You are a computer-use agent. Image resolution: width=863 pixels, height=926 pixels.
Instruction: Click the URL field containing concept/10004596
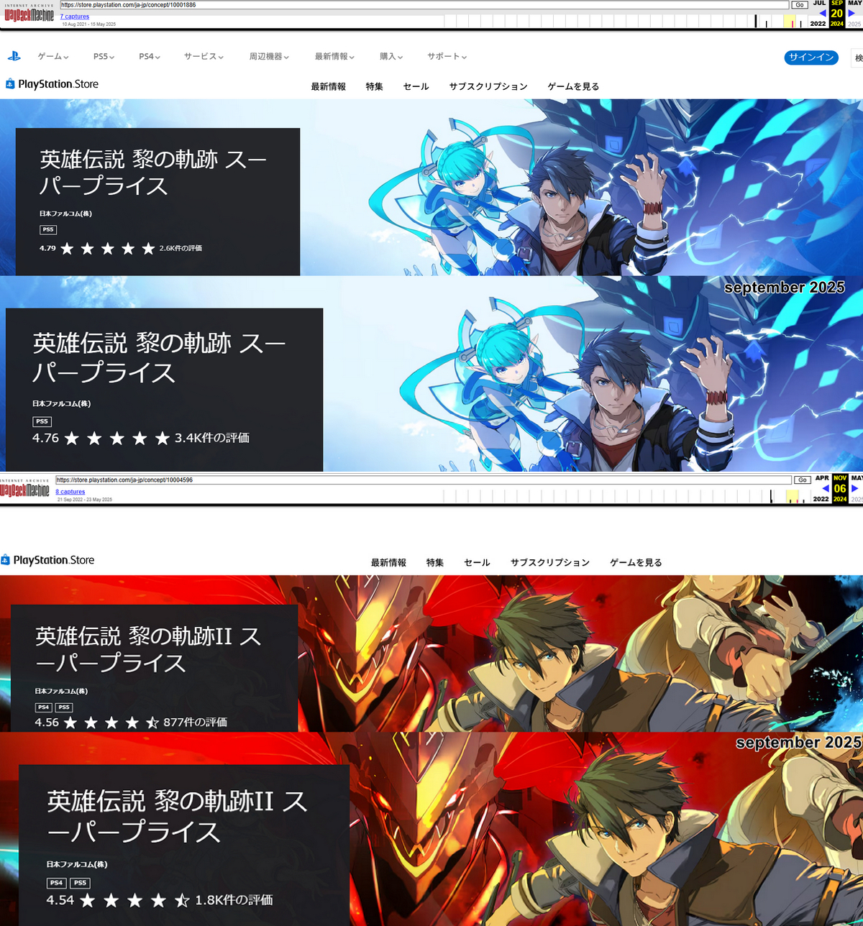pyautogui.click(x=424, y=480)
